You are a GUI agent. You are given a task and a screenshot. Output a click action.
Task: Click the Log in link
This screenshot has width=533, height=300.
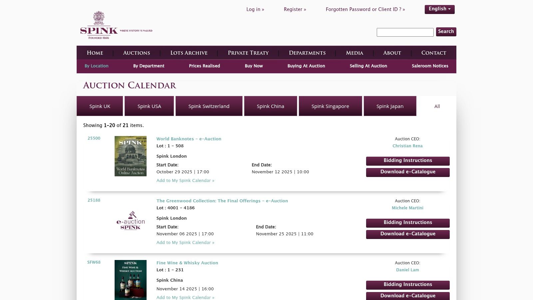point(255,9)
